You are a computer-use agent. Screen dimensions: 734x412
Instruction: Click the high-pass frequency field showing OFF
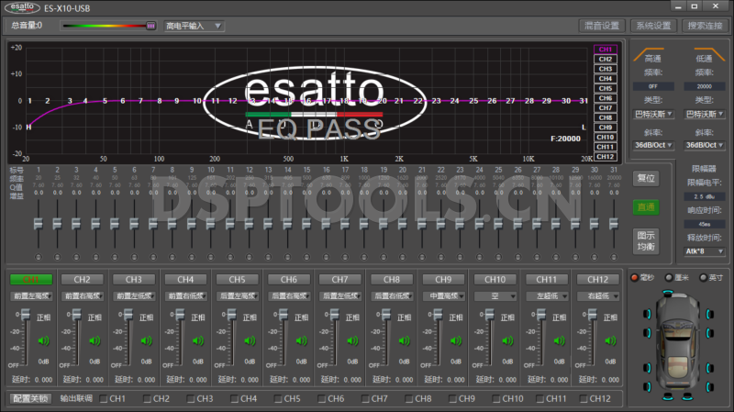pyautogui.click(x=653, y=86)
